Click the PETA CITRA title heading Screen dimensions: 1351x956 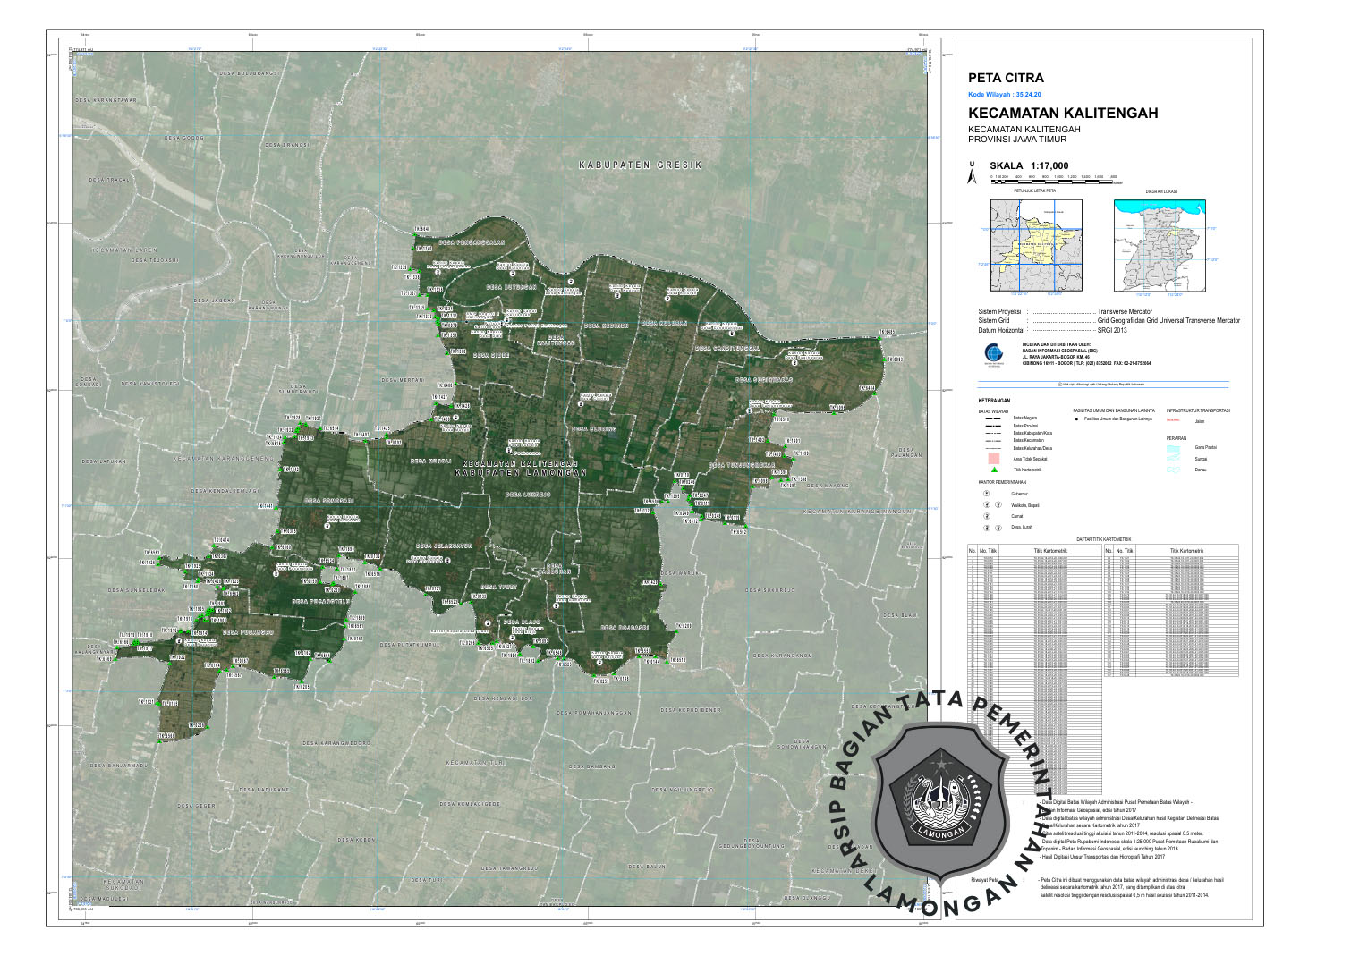(x=1006, y=78)
